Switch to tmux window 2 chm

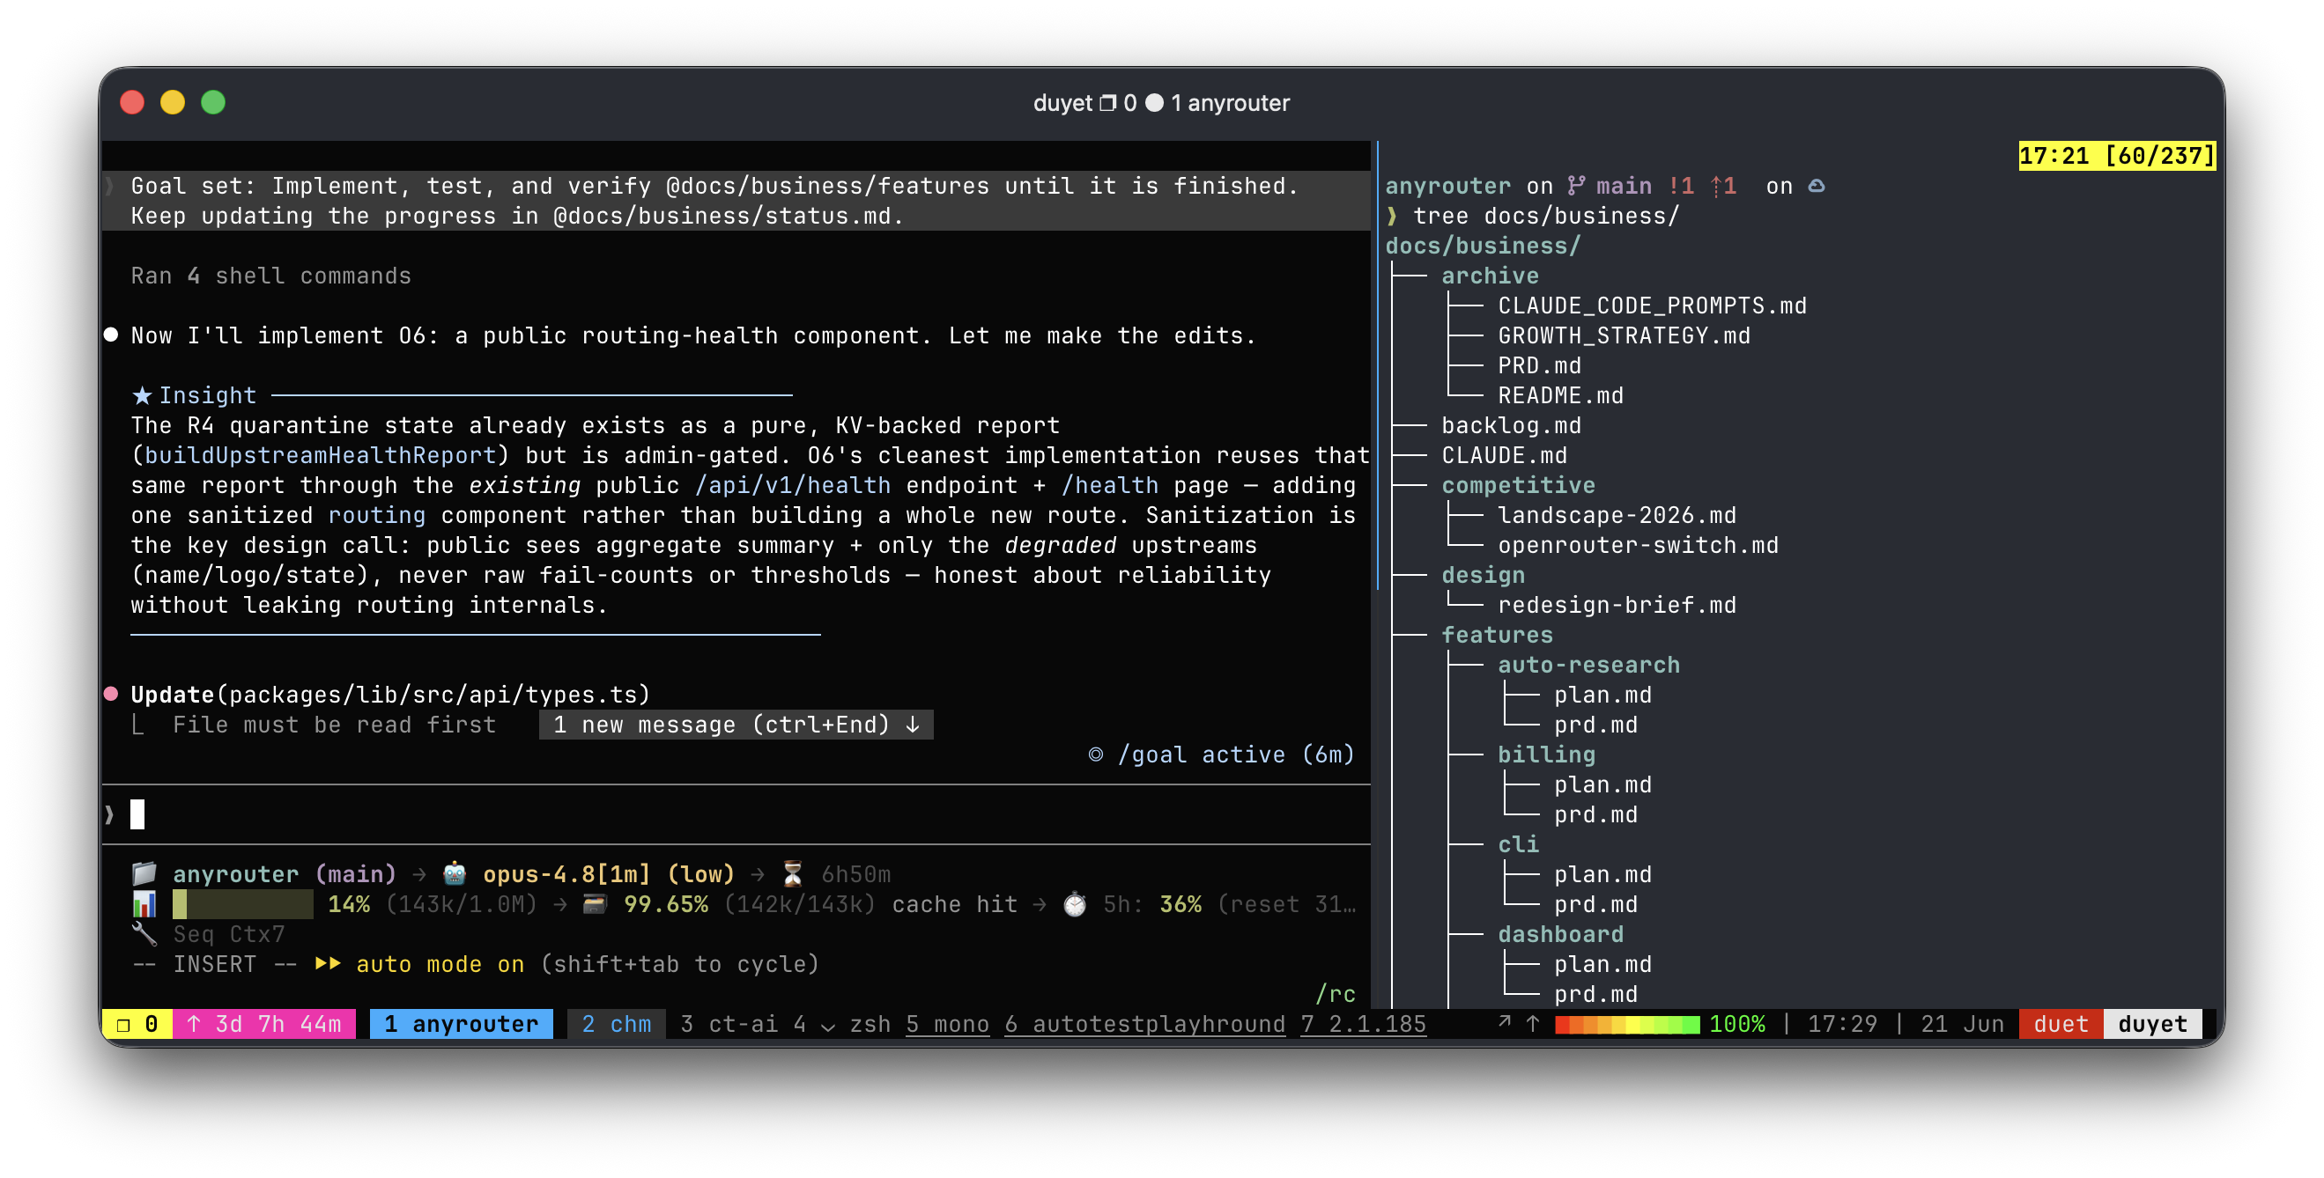(616, 1023)
